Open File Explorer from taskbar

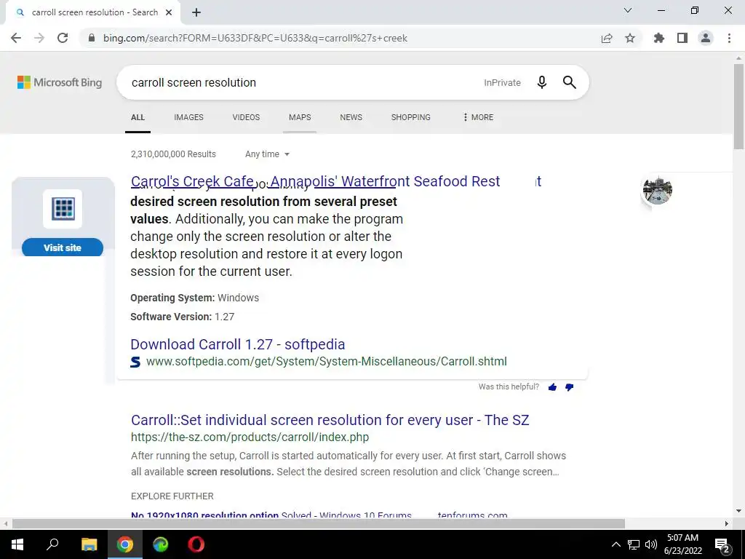point(89,544)
